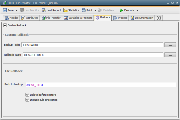Open the Documentation tab
This screenshot has height=120, width=180.
pyautogui.click(x=142, y=18)
